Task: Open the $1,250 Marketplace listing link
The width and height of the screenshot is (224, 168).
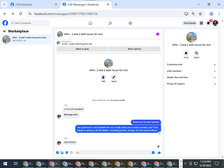Action: click(x=77, y=44)
